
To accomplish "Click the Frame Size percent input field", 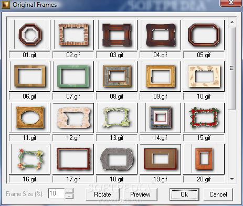I will [56, 193].
